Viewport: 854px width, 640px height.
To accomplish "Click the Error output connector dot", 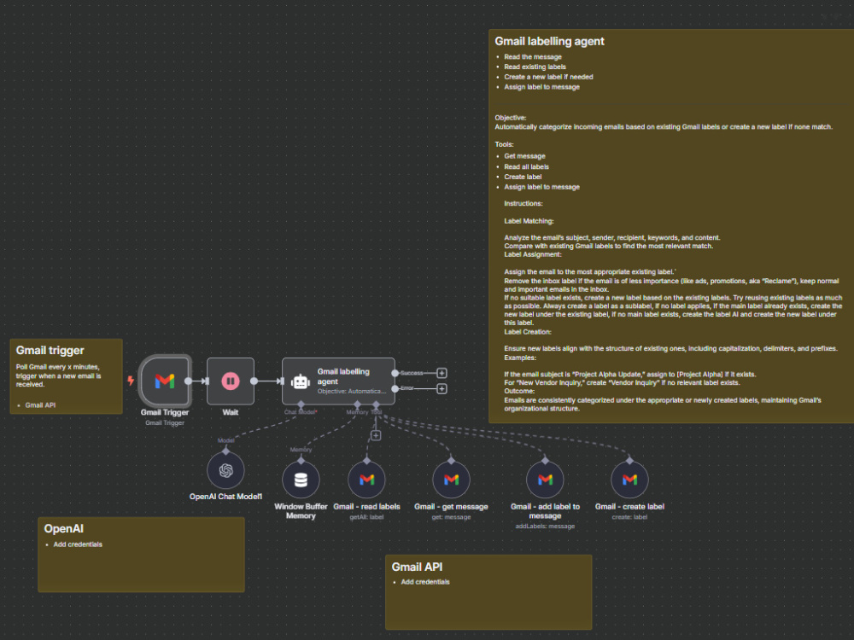I will (395, 388).
